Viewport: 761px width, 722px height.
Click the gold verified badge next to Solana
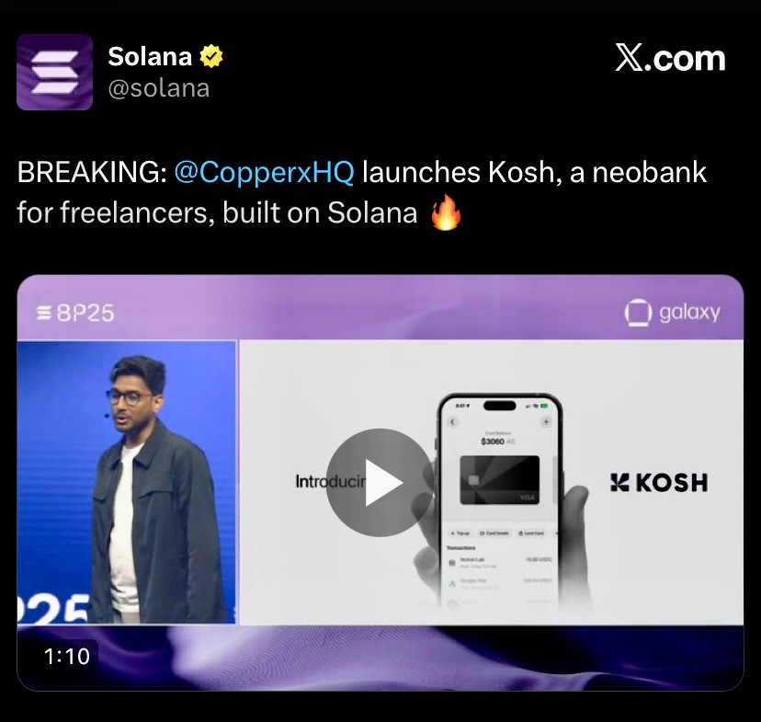(211, 56)
